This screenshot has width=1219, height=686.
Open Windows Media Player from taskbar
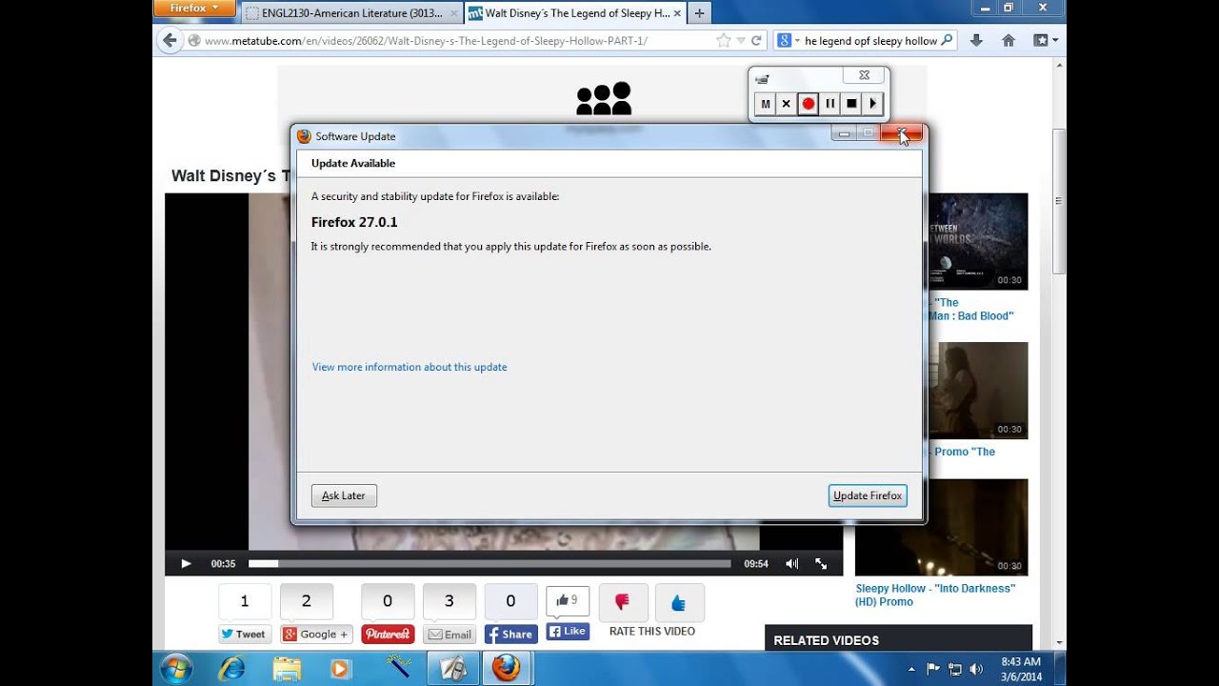click(341, 669)
